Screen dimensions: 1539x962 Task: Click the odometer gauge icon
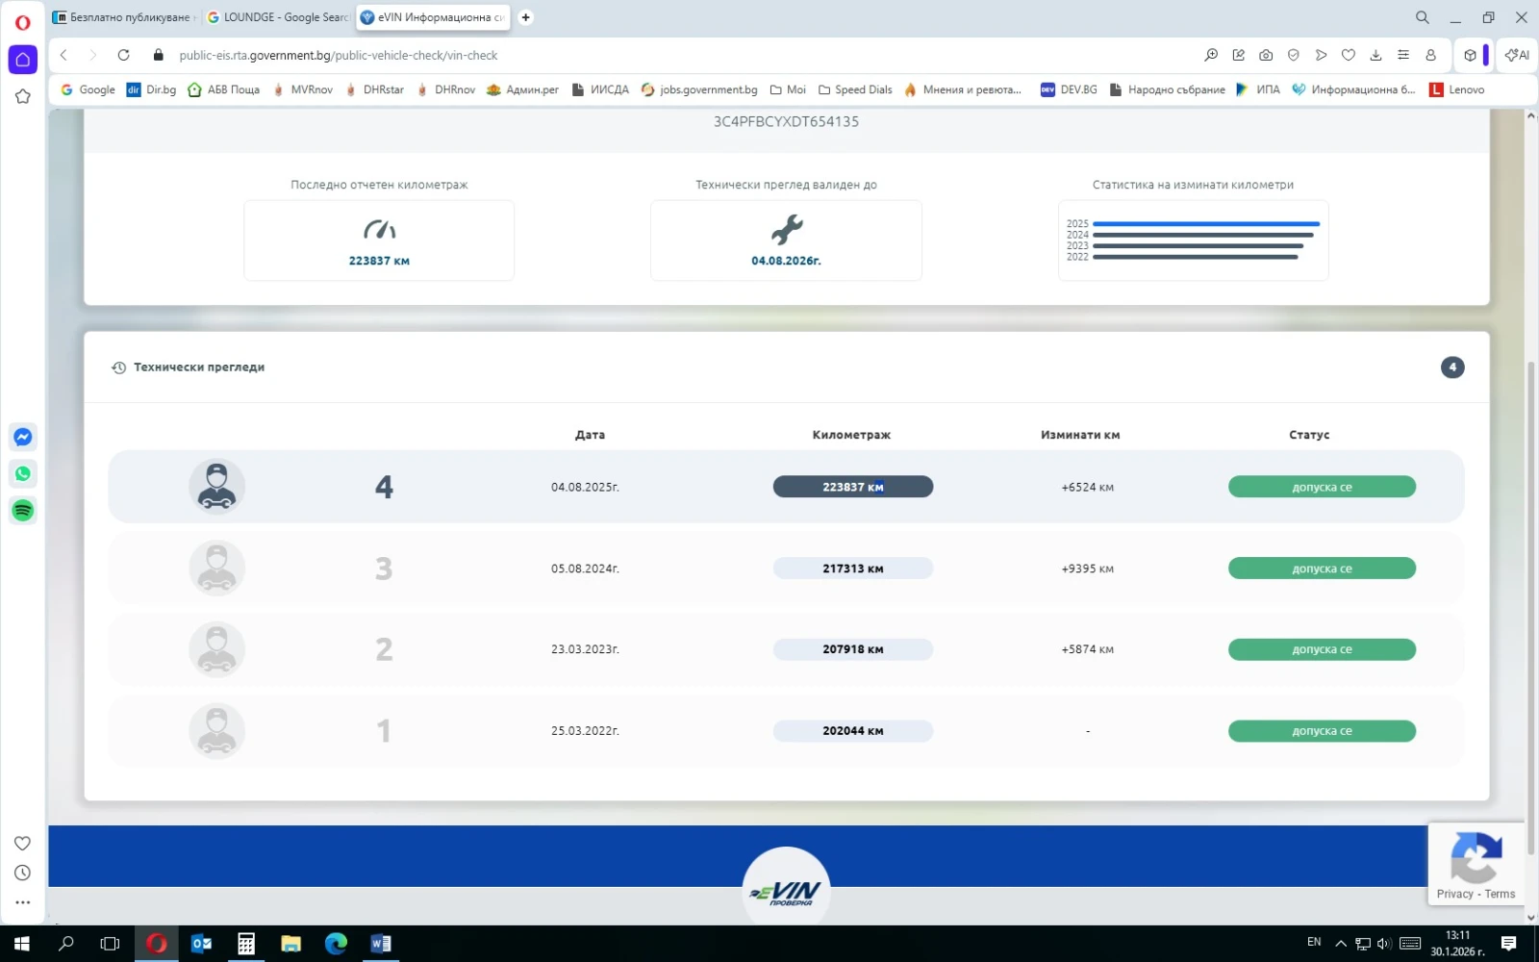[x=379, y=230]
